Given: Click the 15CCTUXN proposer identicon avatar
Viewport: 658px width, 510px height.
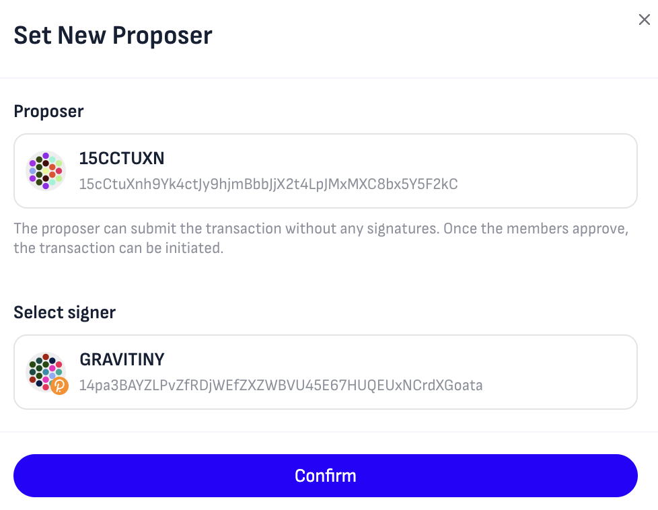Looking at the screenshot, I should click(x=46, y=170).
